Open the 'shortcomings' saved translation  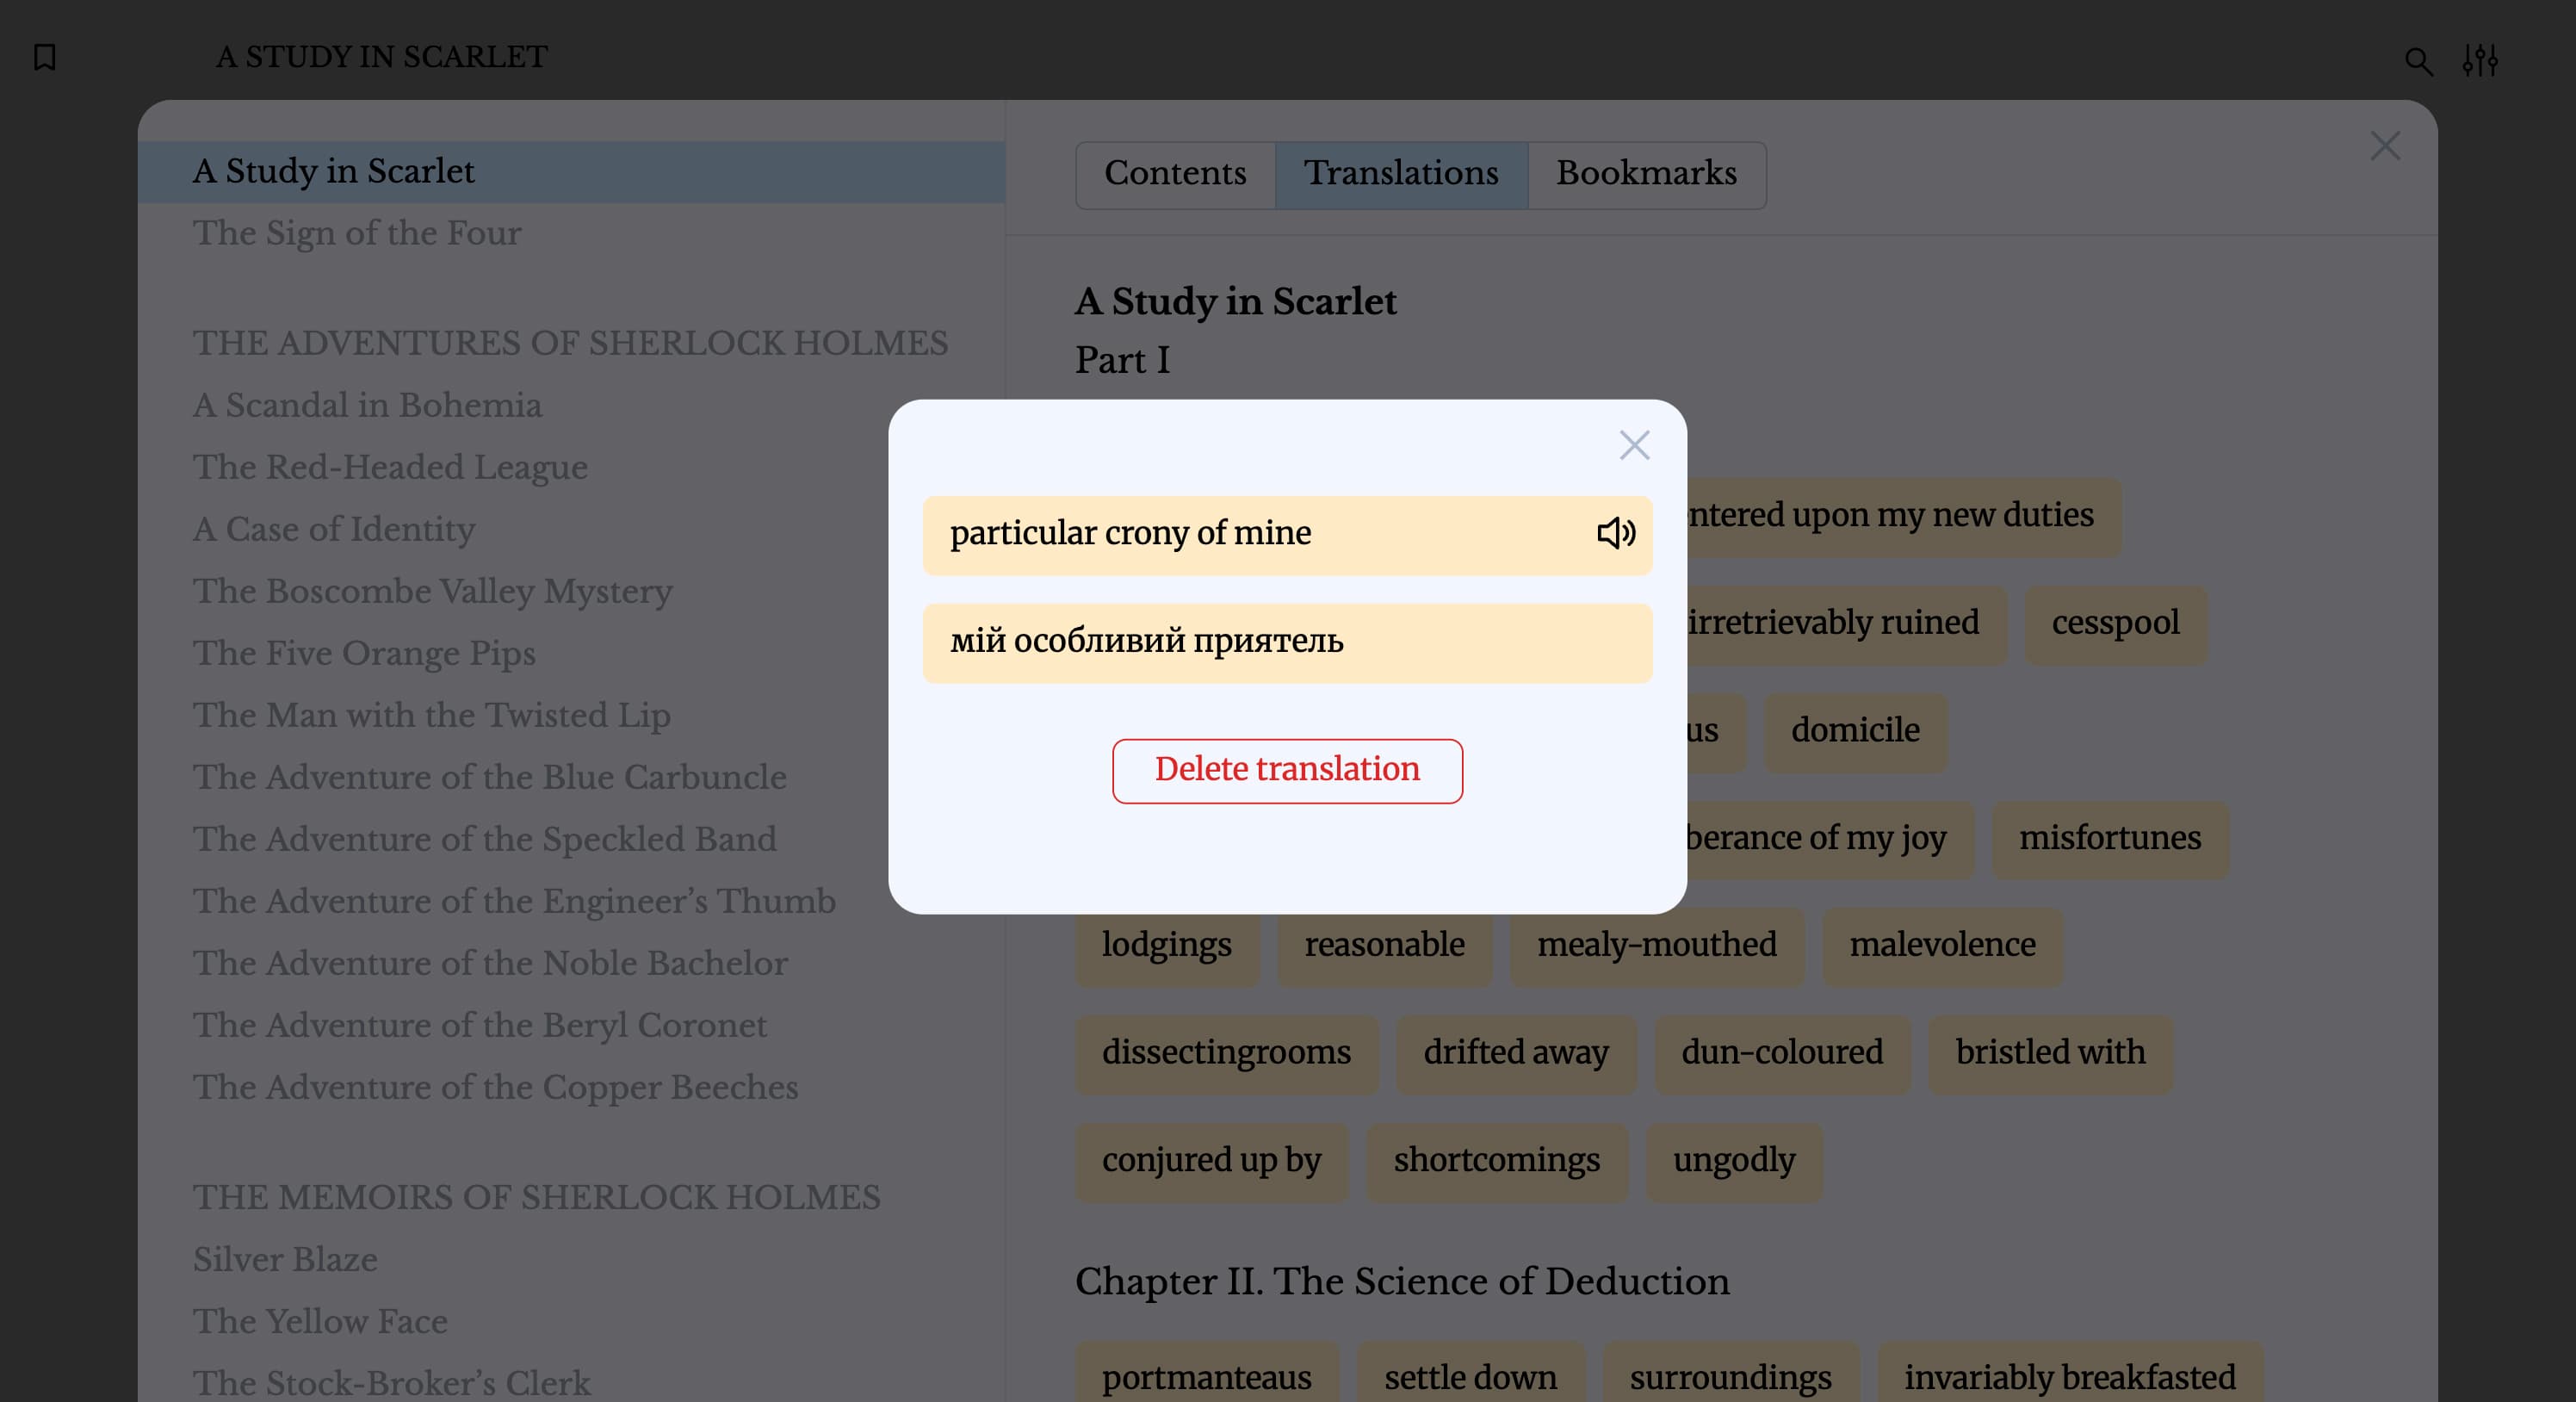[x=1496, y=1160]
